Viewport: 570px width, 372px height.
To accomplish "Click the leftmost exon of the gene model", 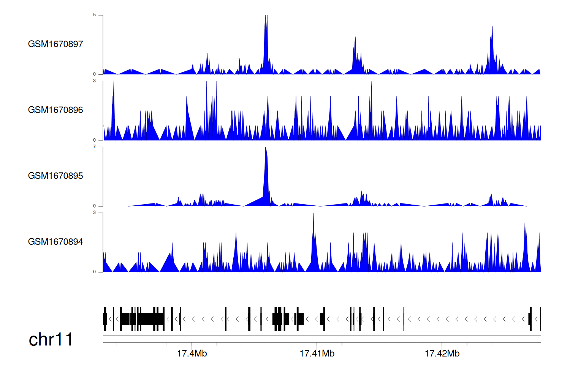I will (105, 319).
